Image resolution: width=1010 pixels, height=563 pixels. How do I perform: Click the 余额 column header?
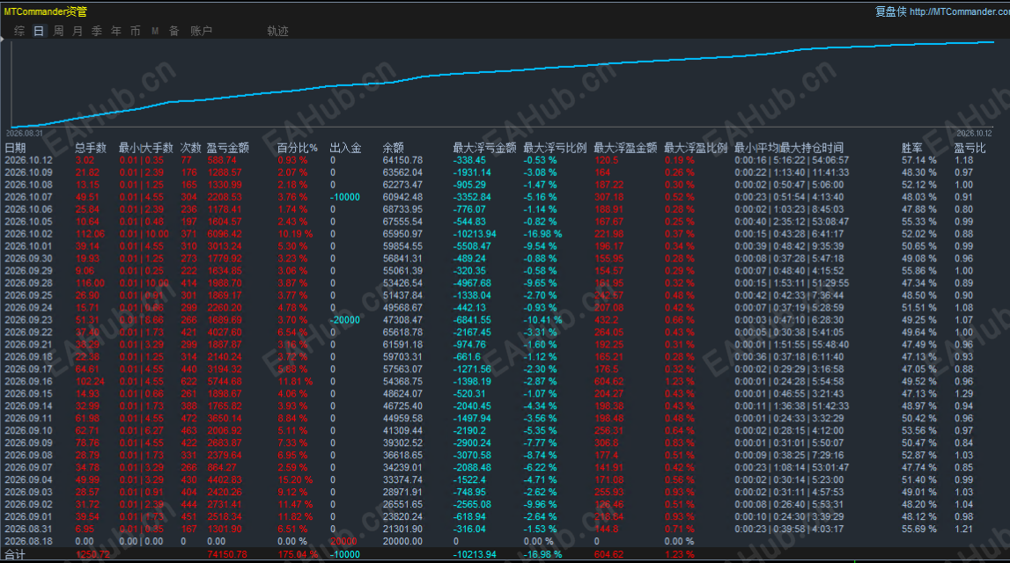393,148
